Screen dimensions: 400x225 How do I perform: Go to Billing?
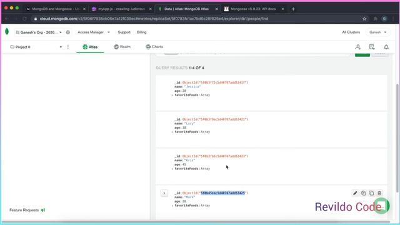click(142, 32)
